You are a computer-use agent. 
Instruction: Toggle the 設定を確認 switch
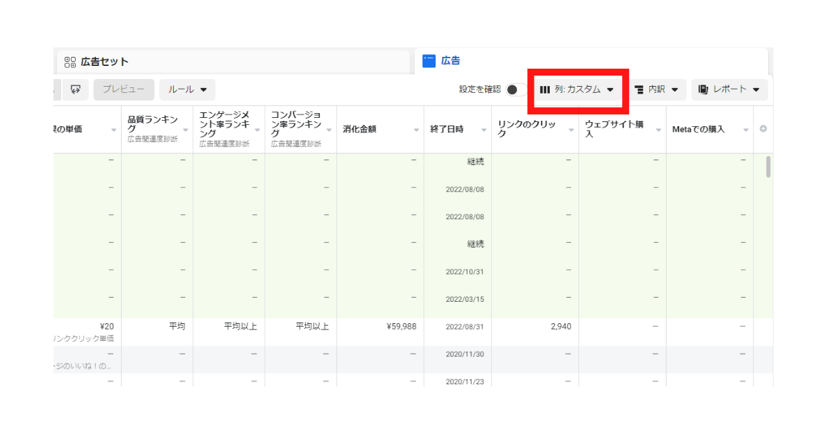(x=515, y=89)
